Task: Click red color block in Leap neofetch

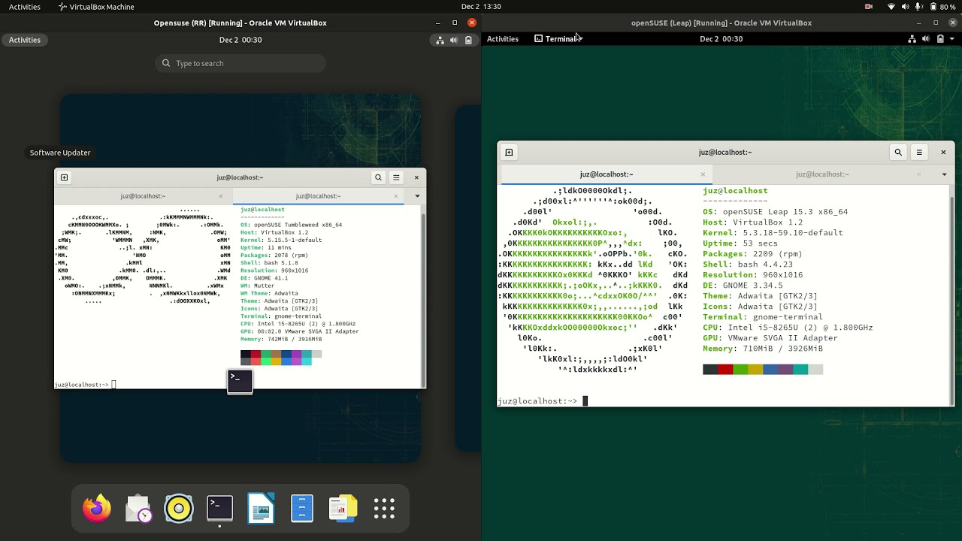Action: point(725,370)
